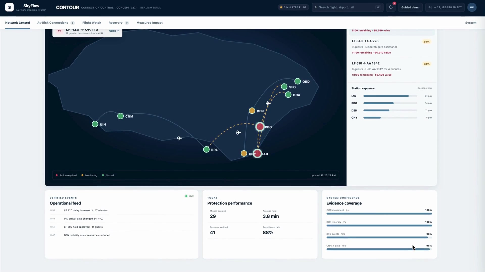Click "Updated 12:20:28 PM" timestamp
The image size is (485, 272).
(323, 175)
